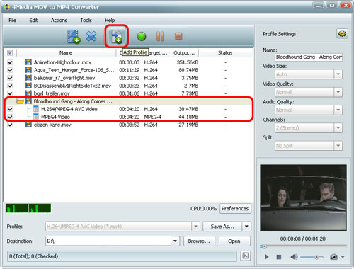
Task: Click the Add File toolbar icon
Action: (74, 37)
